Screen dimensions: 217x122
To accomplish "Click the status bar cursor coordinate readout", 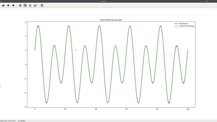I will pyautogui.click(x=13, y=121).
